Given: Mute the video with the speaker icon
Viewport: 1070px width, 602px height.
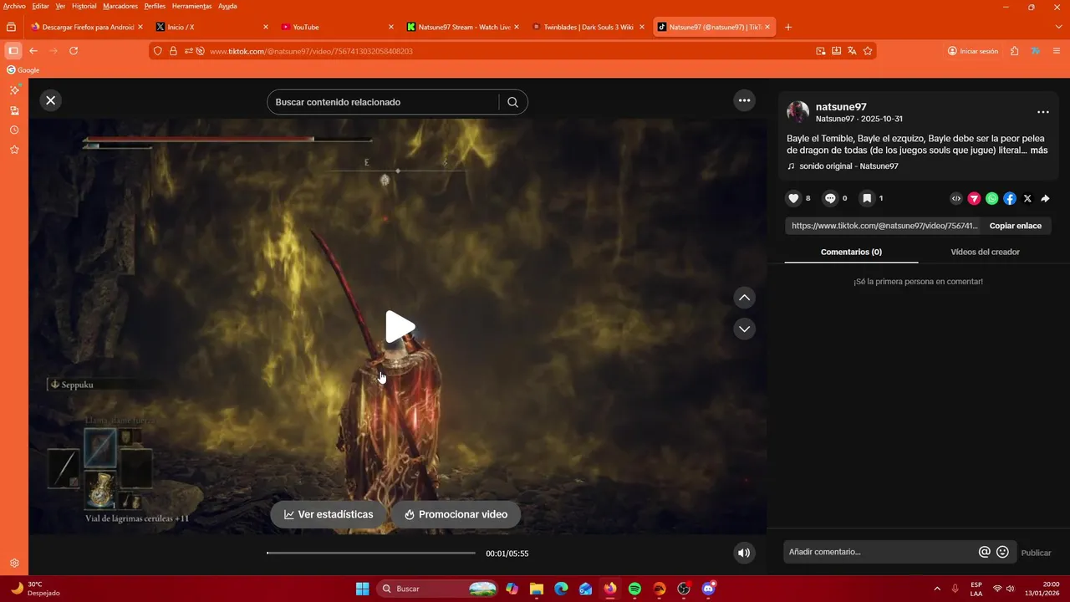Looking at the screenshot, I should 744,553.
